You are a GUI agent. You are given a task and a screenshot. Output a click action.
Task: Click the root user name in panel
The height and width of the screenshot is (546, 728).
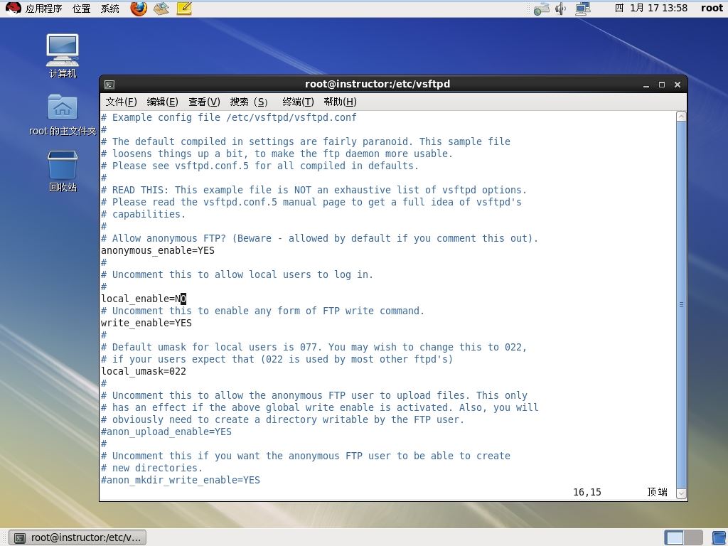[x=712, y=9]
